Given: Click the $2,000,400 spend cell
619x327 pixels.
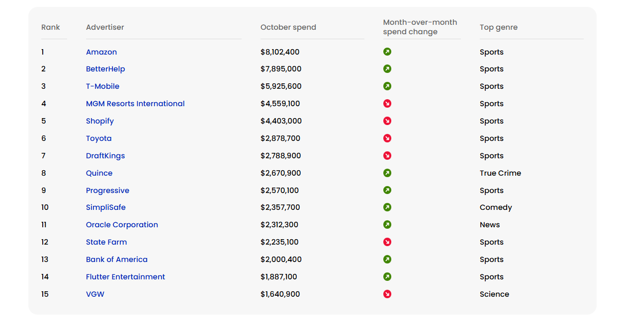Looking at the screenshot, I should 281,260.
